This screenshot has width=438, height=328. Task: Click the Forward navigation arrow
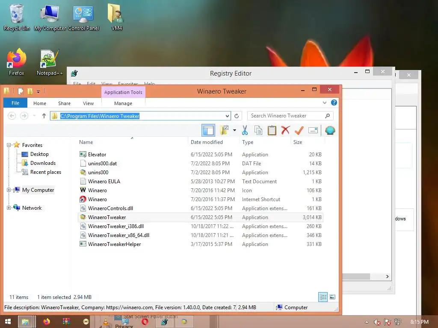click(24, 116)
